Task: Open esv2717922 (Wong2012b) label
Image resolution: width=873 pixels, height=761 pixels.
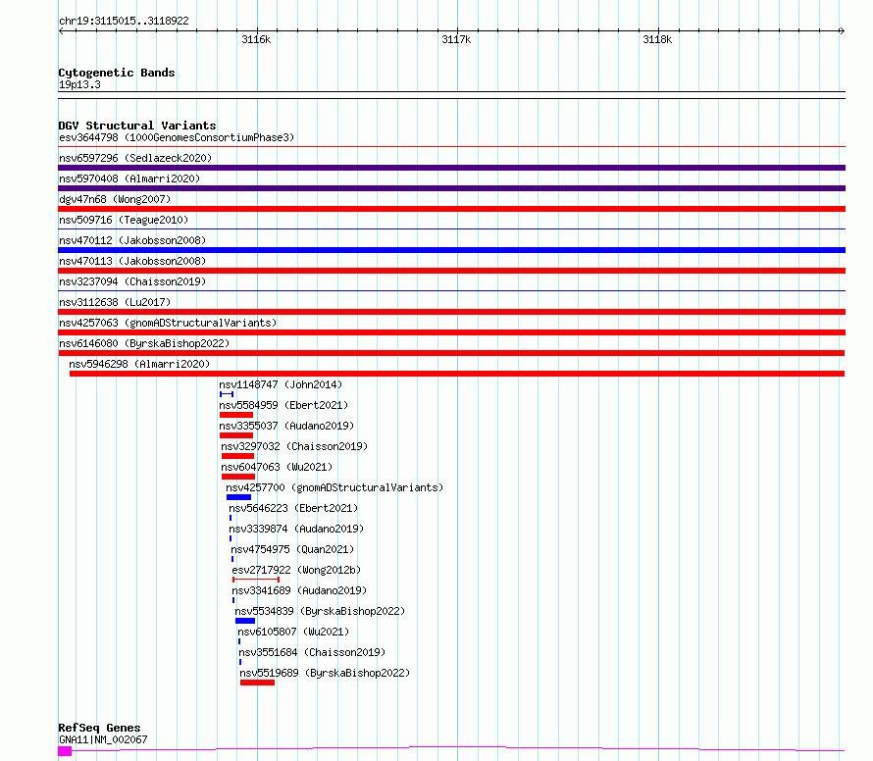Action: tap(297, 570)
